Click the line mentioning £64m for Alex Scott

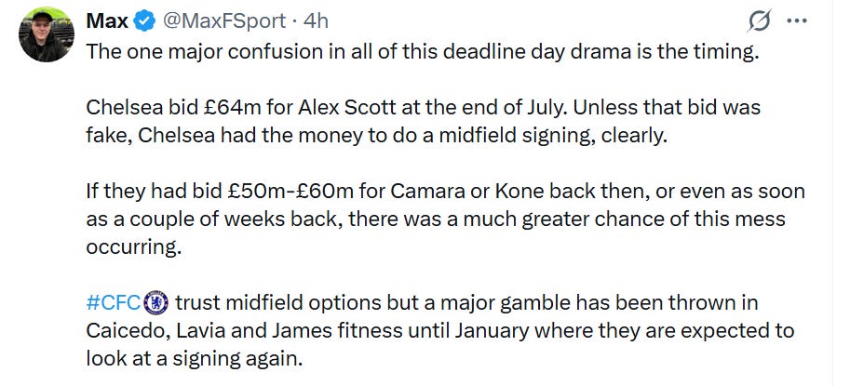(423, 107)
